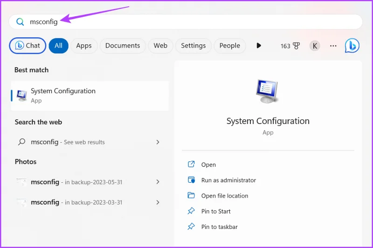
Task: Click the Open action icon
Action: 191,164
